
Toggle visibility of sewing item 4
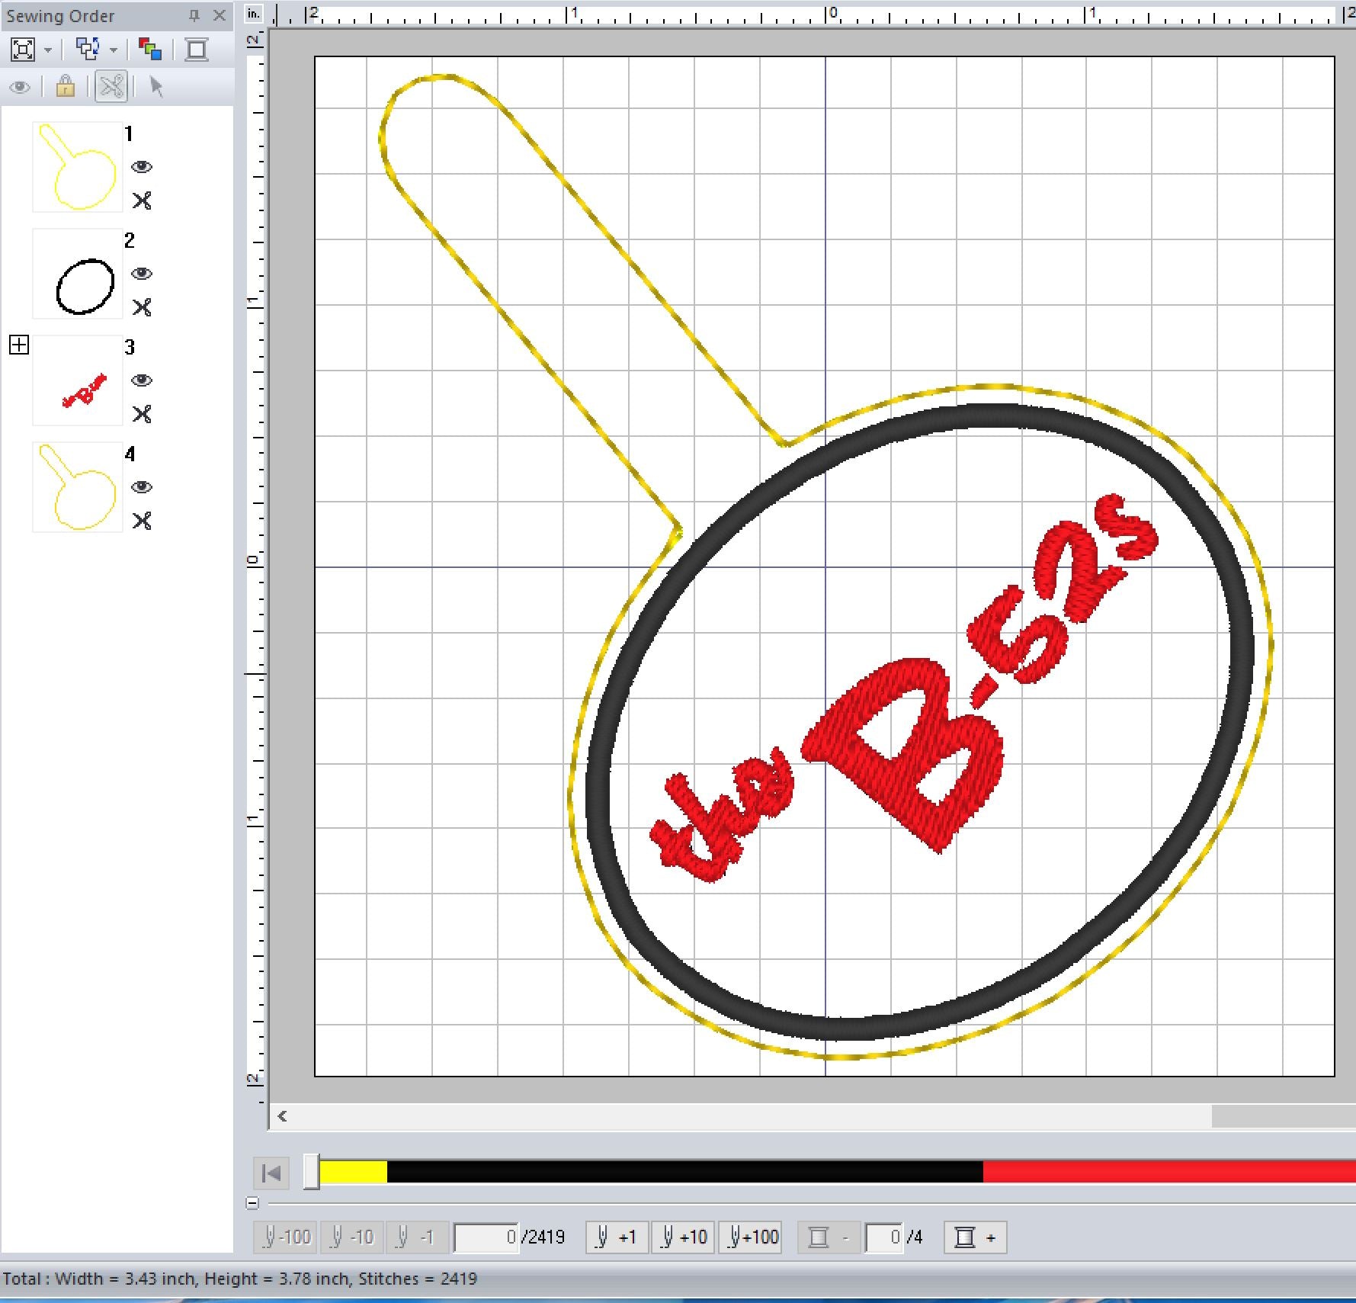(142, 486)
